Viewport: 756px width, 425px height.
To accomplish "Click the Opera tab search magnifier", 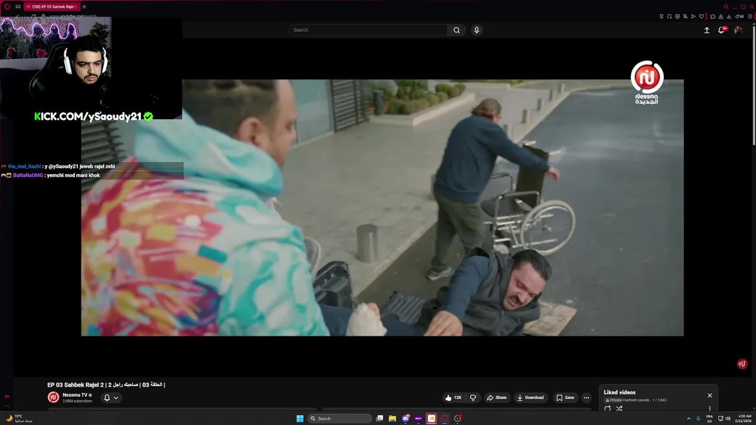I will (726, 6).
